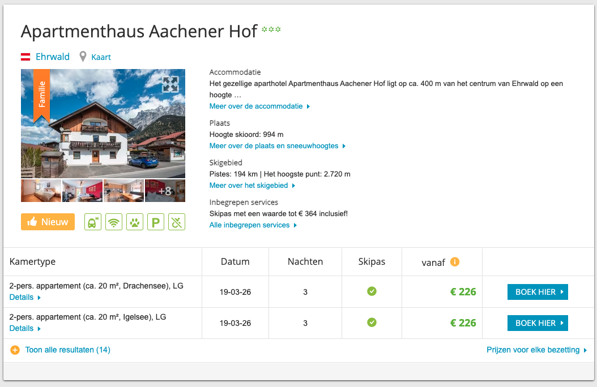The height and width of the screenshot is (387, 597).
Task: Expand all results with Toon alle resultaten (14)
Action: (x=67, y=350)
